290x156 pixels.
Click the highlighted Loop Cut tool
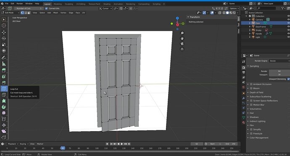4,89
